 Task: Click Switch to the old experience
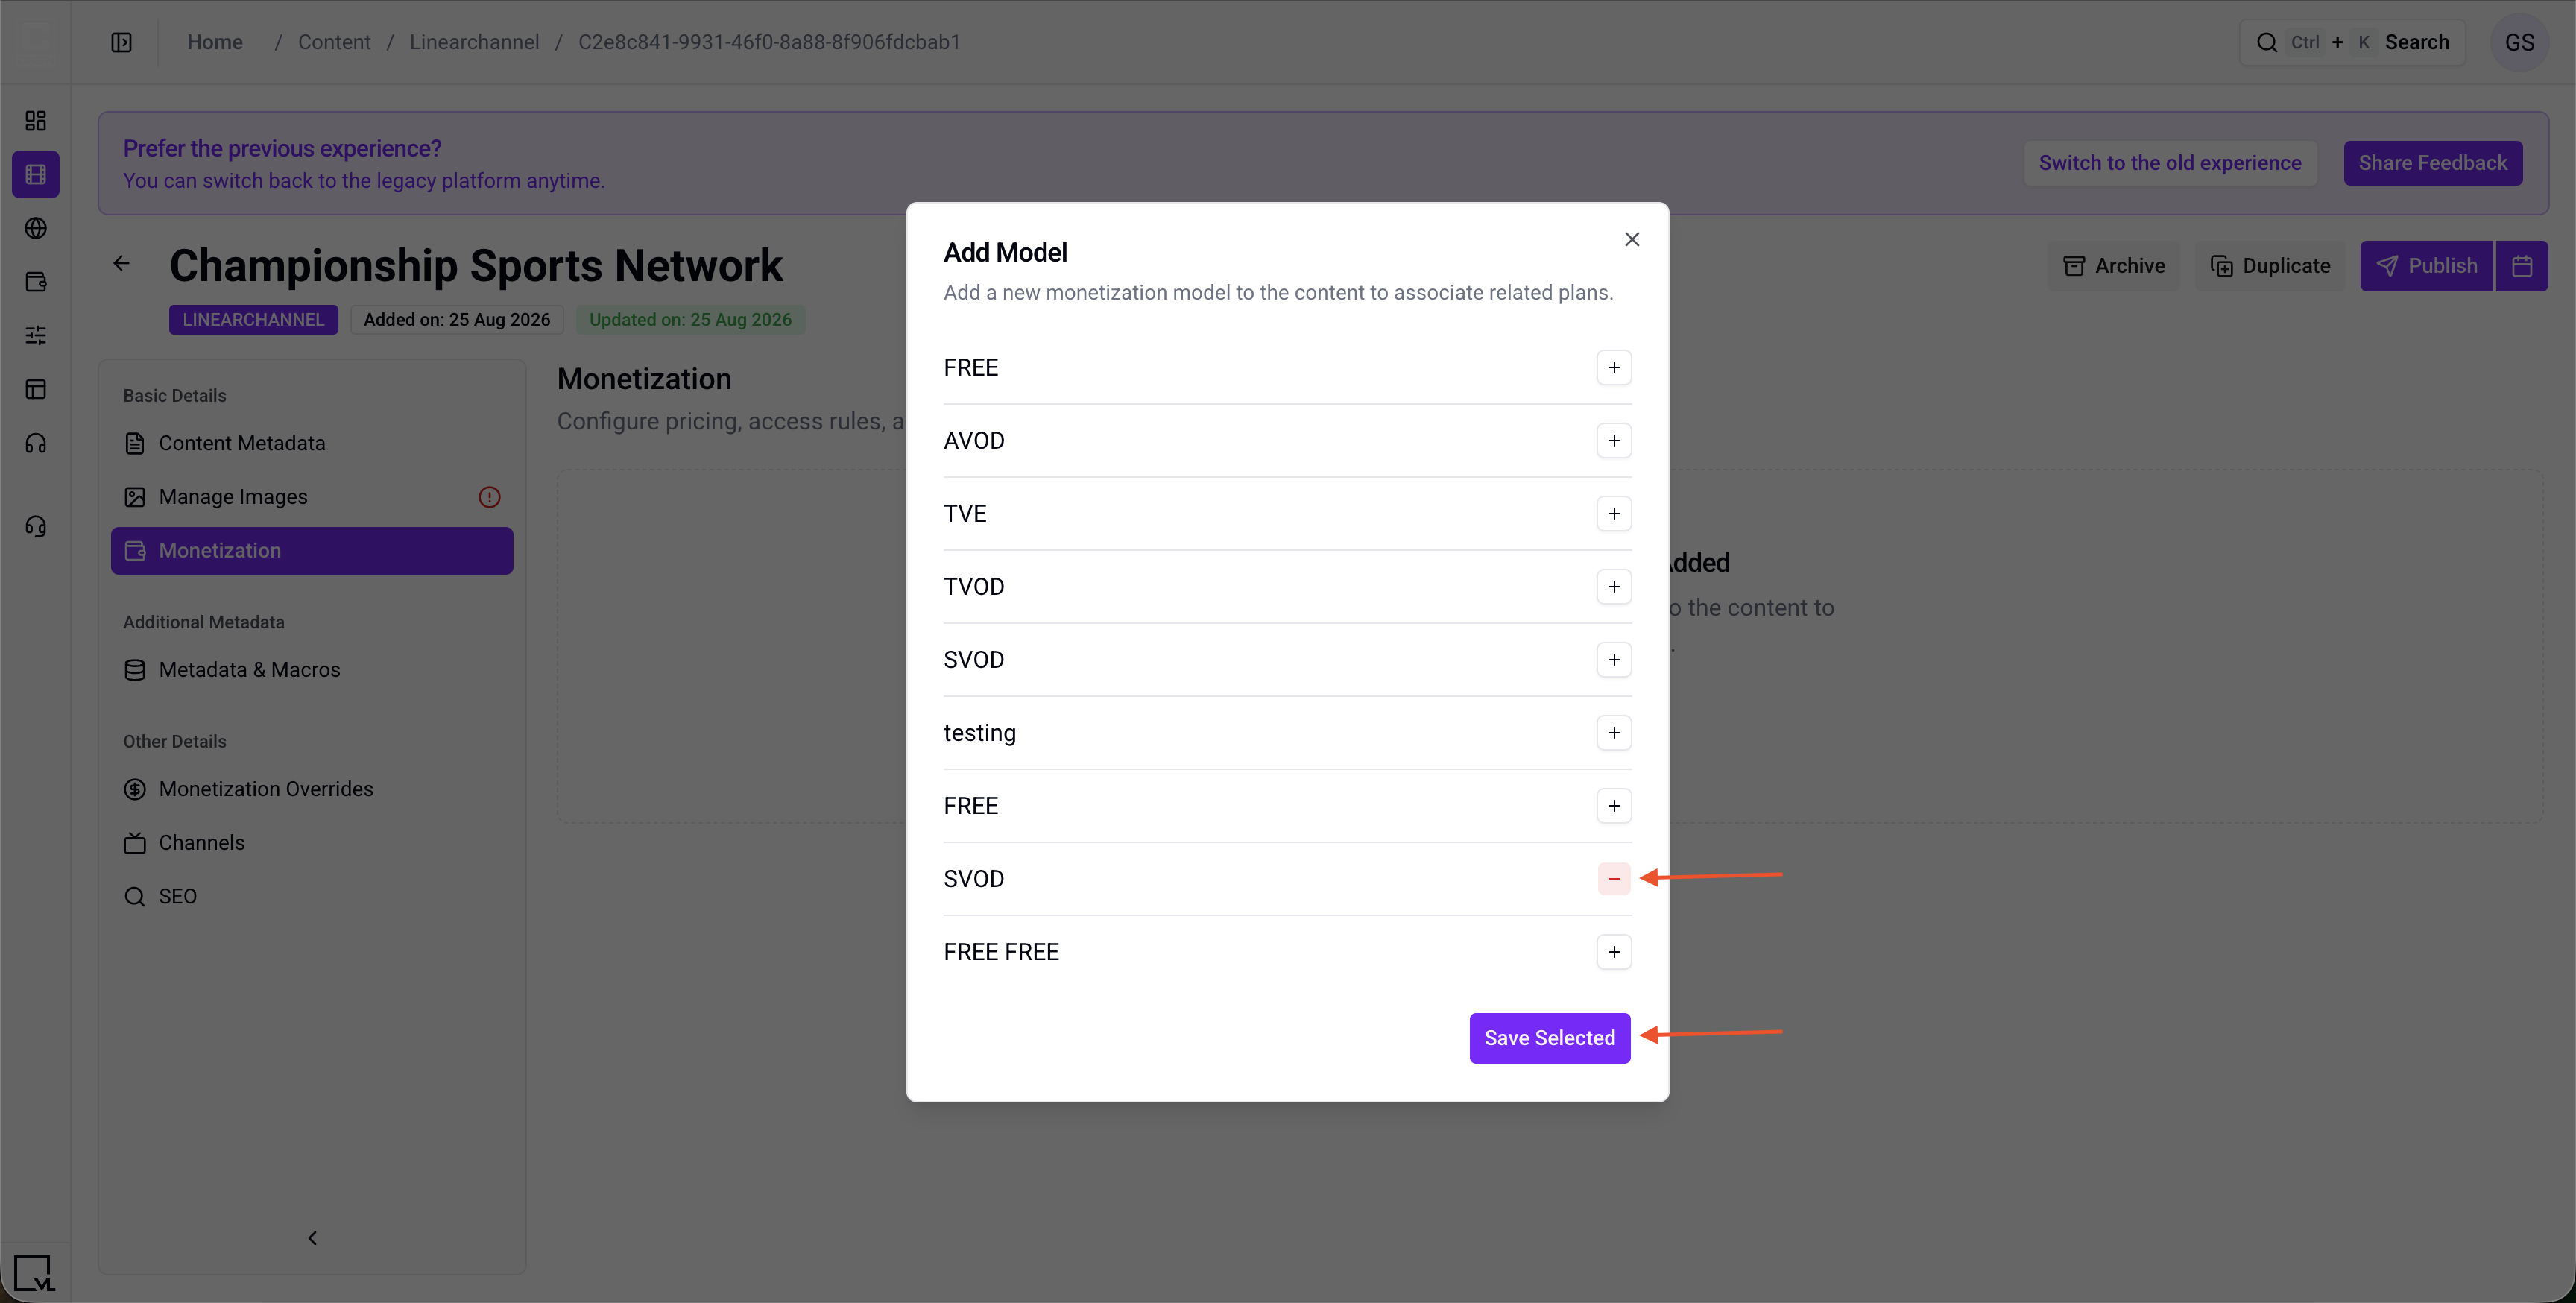coord(2169,163)
